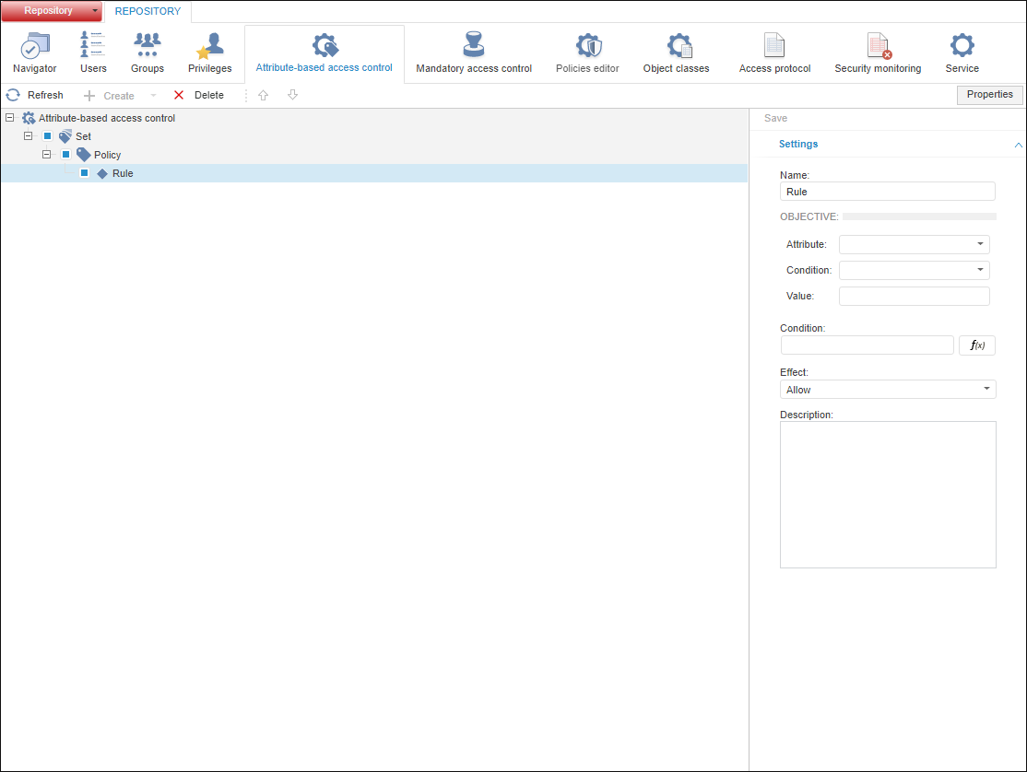Open the f(x) condition expression editor

click(x=977, y=345)
